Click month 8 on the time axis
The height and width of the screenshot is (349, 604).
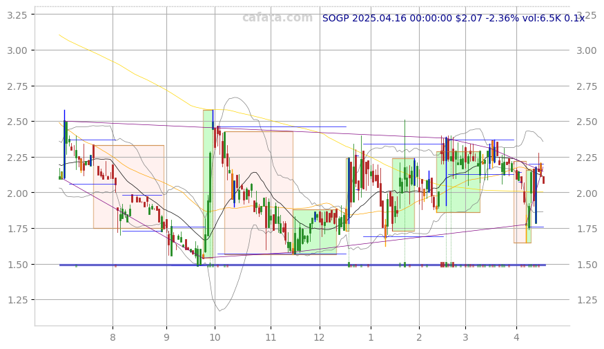[113, 337]
